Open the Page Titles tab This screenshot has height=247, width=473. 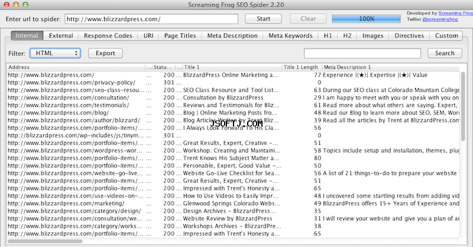pyautogui.click(x=180, y=35)
